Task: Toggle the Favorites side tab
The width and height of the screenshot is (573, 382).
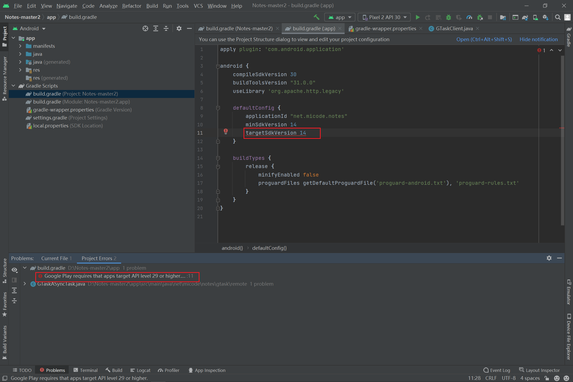Action: coord(5,304)
